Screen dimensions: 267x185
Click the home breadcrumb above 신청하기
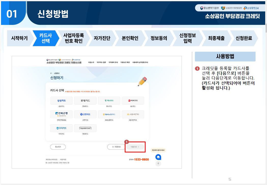[x=51, y=73]
